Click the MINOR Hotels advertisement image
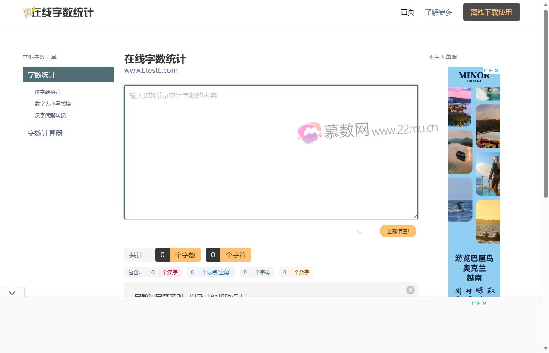Image resolution: width=549 pixels, height=353 pixels. 474,172
